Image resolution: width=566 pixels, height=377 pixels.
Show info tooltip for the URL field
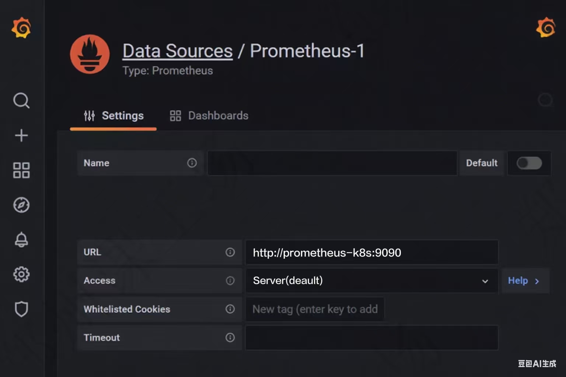(x=230, y=252)
